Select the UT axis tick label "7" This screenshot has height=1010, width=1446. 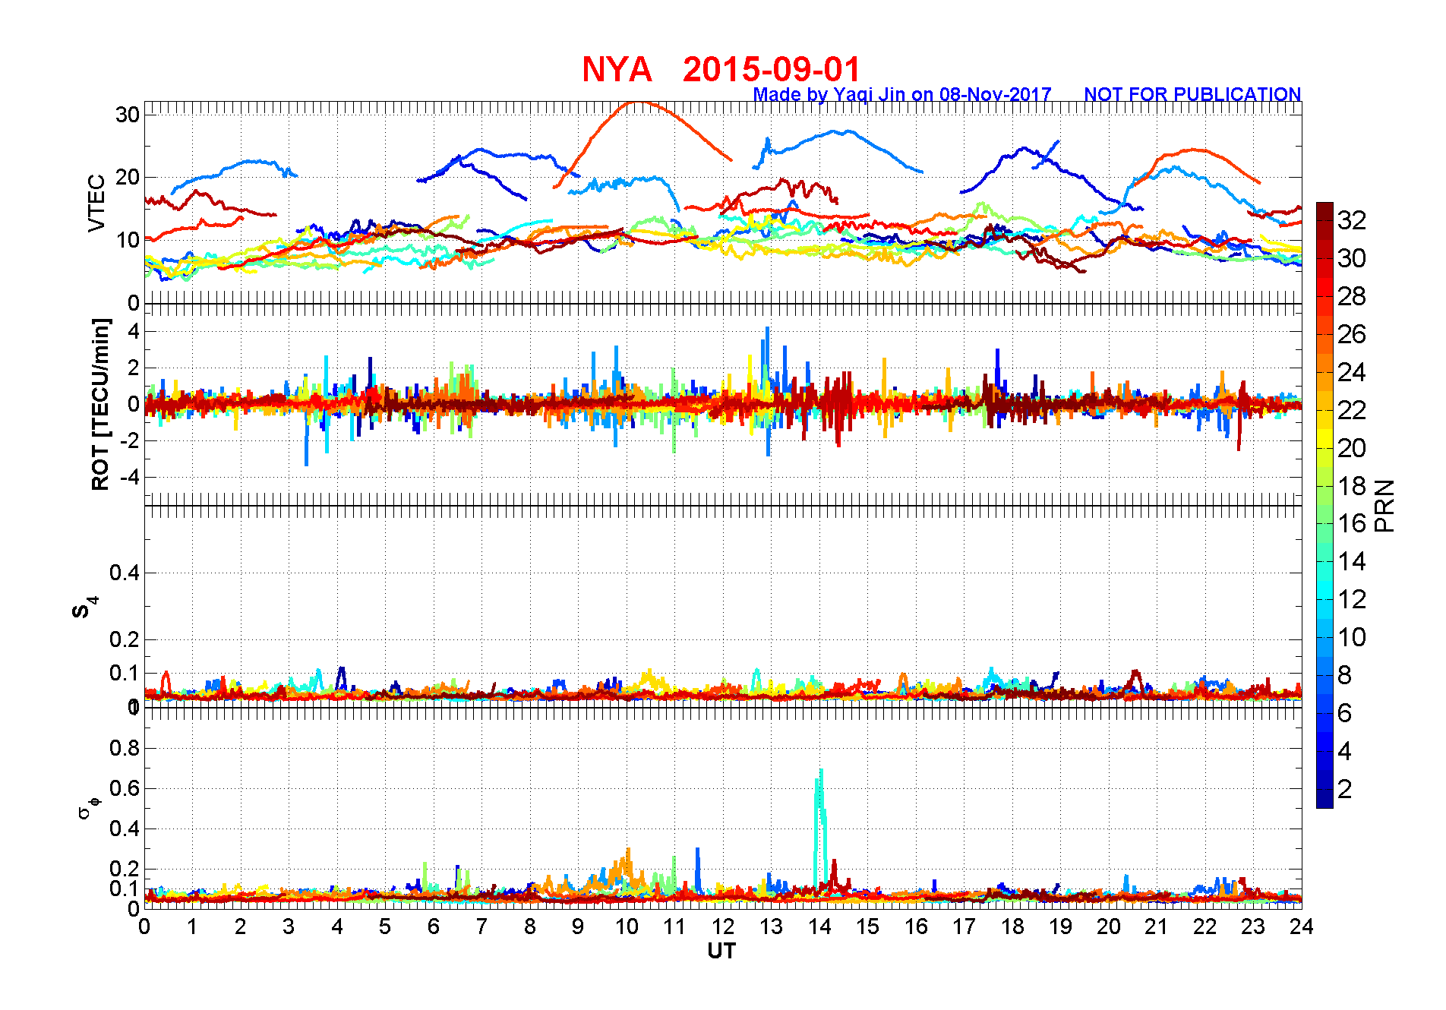481,926
